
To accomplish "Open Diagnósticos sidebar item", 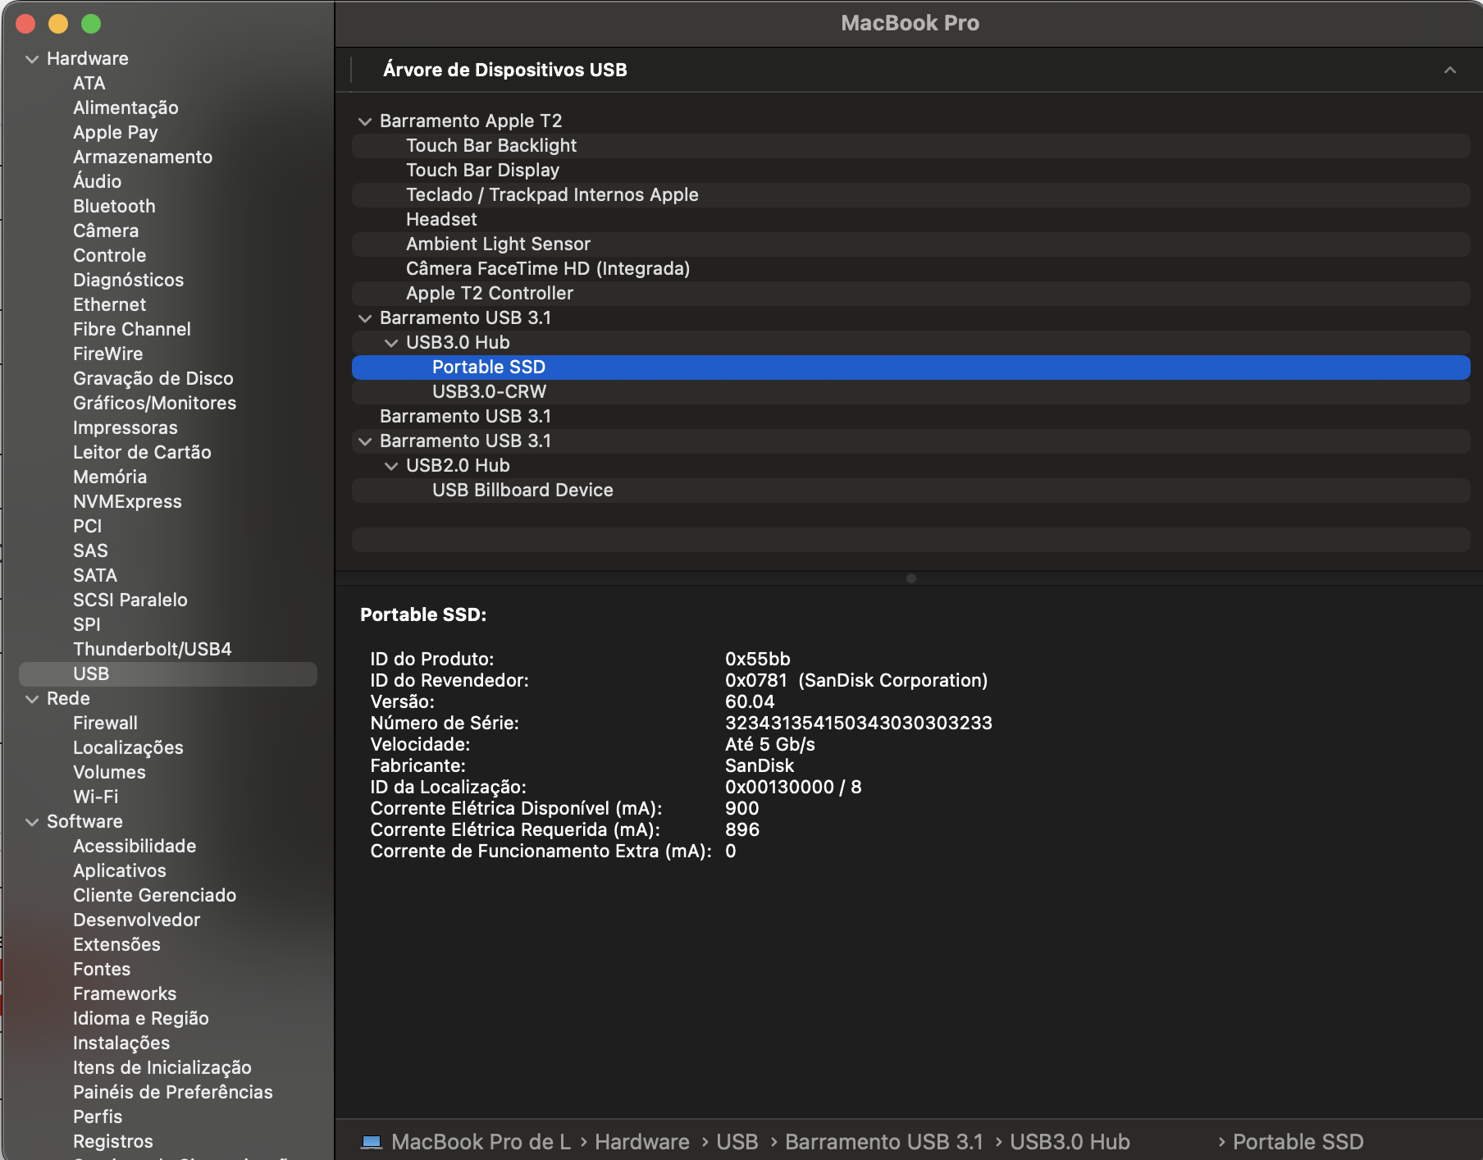I will click(129, 280).
